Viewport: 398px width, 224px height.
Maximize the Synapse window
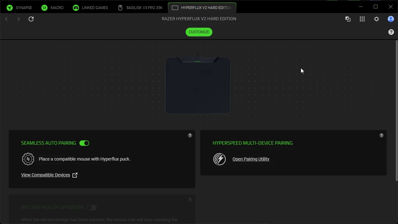[376, 7]
